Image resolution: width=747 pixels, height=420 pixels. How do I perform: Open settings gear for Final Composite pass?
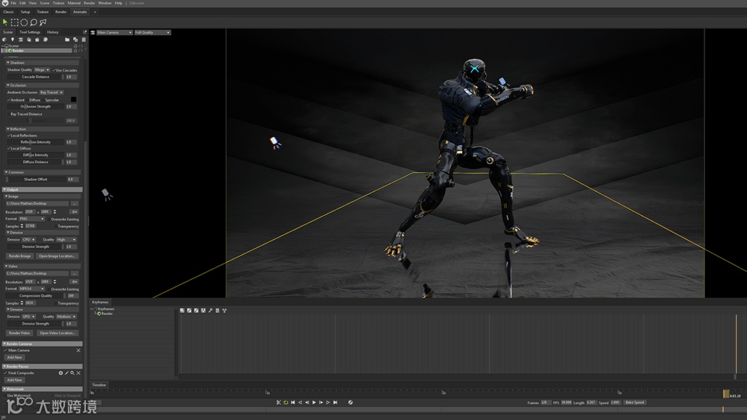point(61,373)
